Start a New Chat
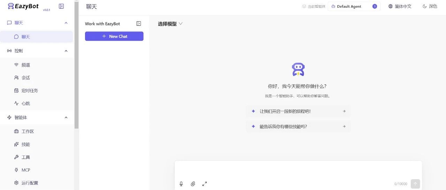The width and height of the screenshot is (446, 190). pos(114,36)
